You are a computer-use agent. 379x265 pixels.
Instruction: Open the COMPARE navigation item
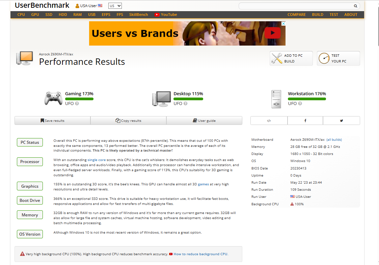(296, 15)
